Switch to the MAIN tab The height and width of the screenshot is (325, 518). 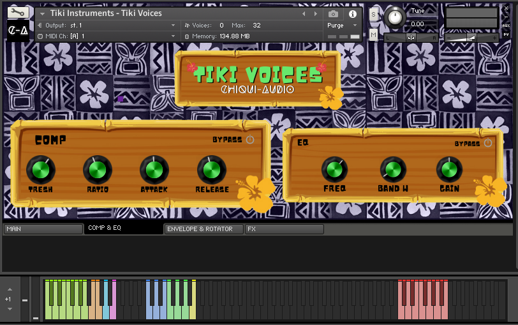[43, 229]
